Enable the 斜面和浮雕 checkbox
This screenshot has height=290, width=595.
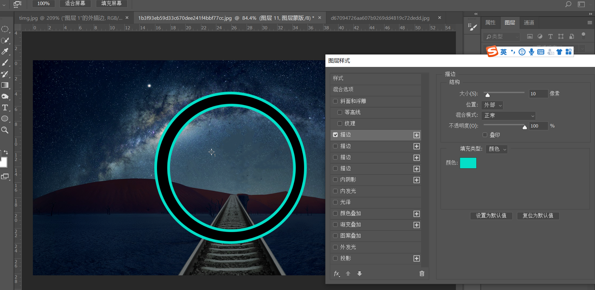[x=335, y=101]
